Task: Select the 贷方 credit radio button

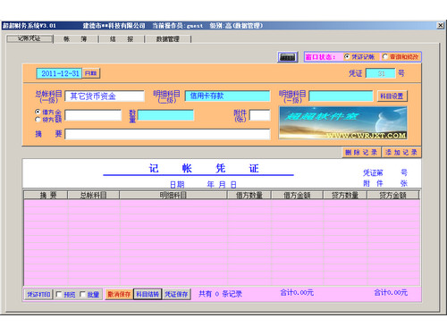Action: coord(38,120)
